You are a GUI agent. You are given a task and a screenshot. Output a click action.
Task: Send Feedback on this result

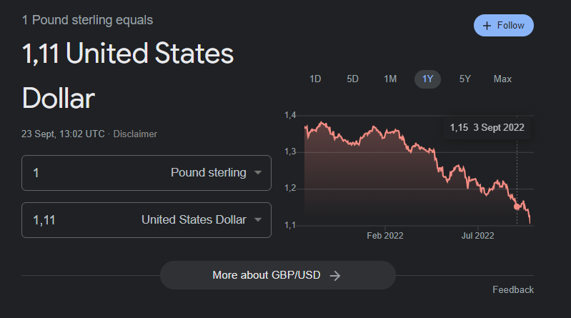click(x=513, y=289)
